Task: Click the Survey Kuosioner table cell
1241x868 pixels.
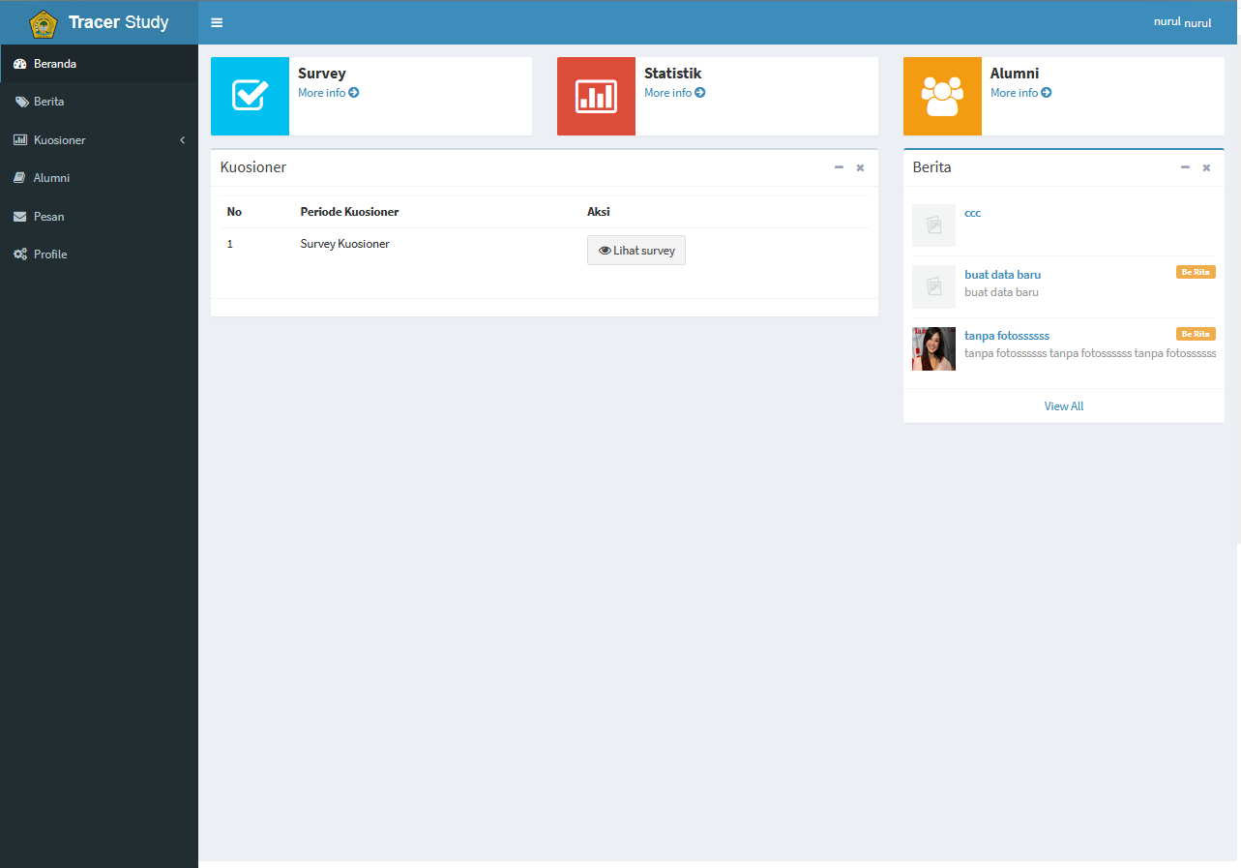Action: coord(344,244)
